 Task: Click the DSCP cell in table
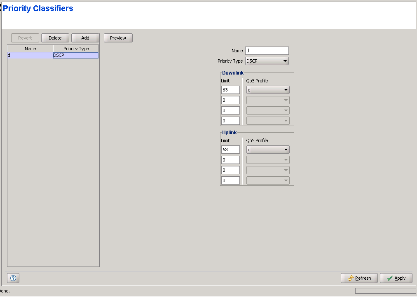coord(76,55)
